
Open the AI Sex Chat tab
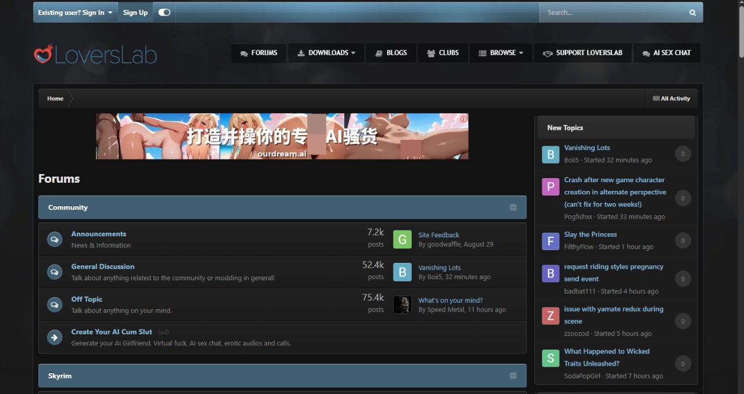point(667,53)
